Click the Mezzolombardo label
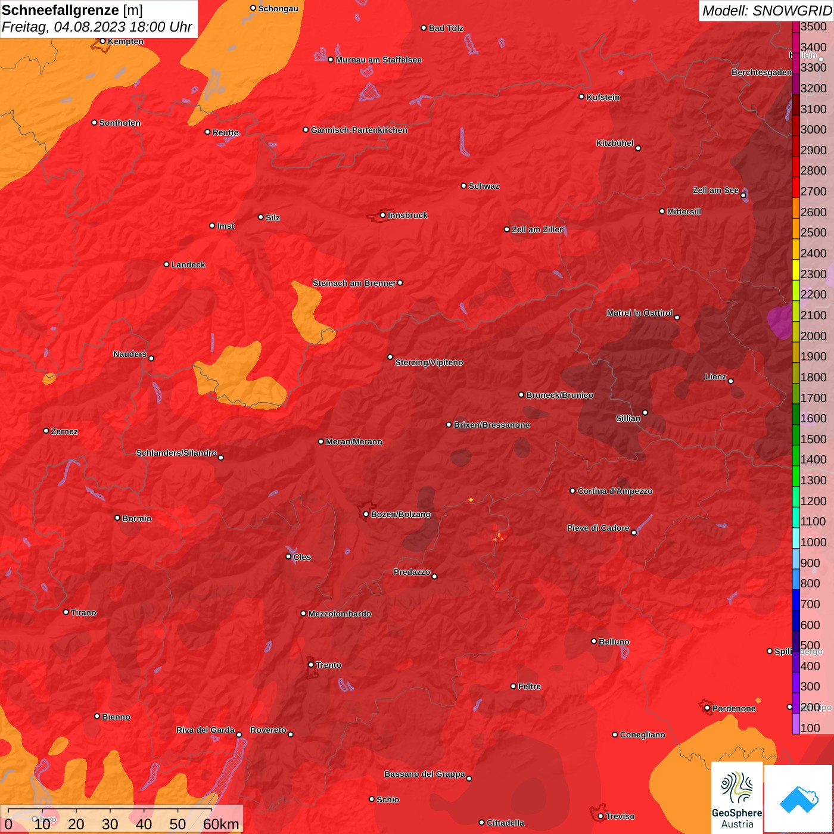834x834 pixels. click(x=340, y=614)
